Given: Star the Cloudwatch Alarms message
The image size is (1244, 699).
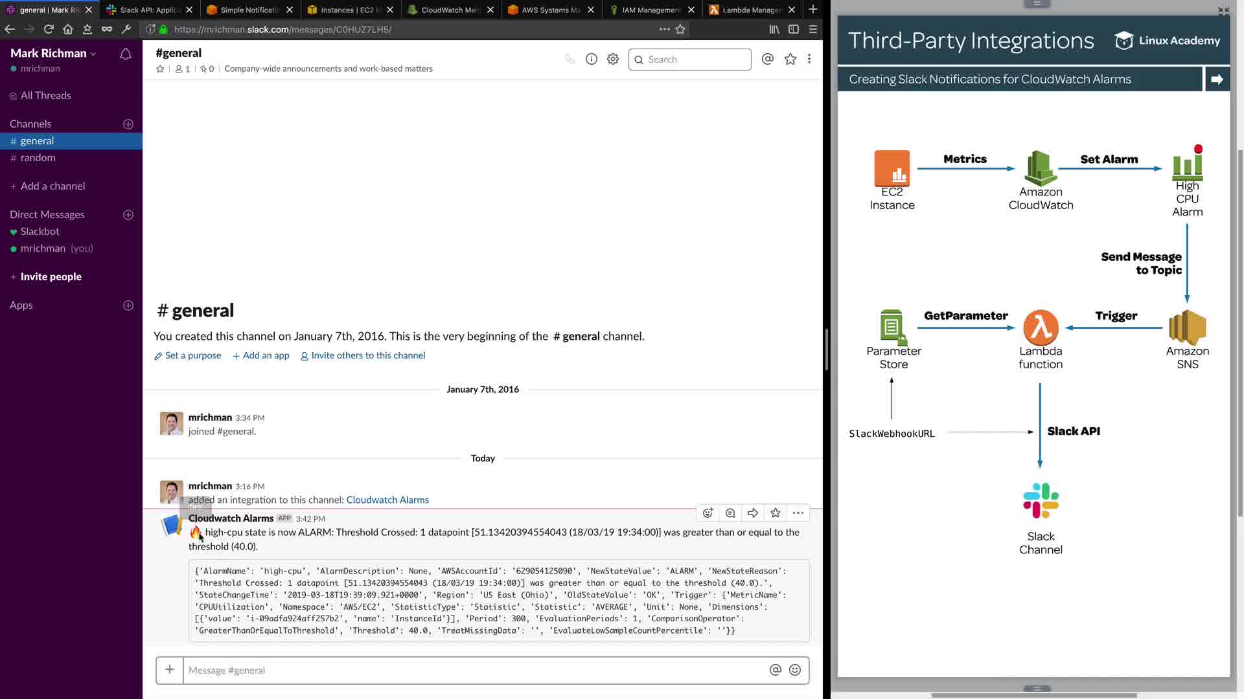Looking at the screenshot, I should coord(775,513).
